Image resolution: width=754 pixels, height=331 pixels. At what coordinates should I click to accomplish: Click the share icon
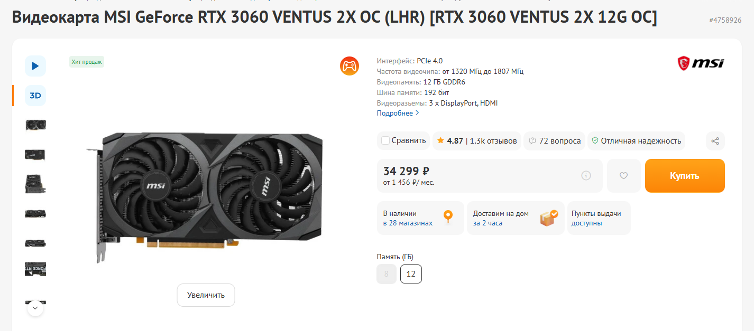coord(715,141)
